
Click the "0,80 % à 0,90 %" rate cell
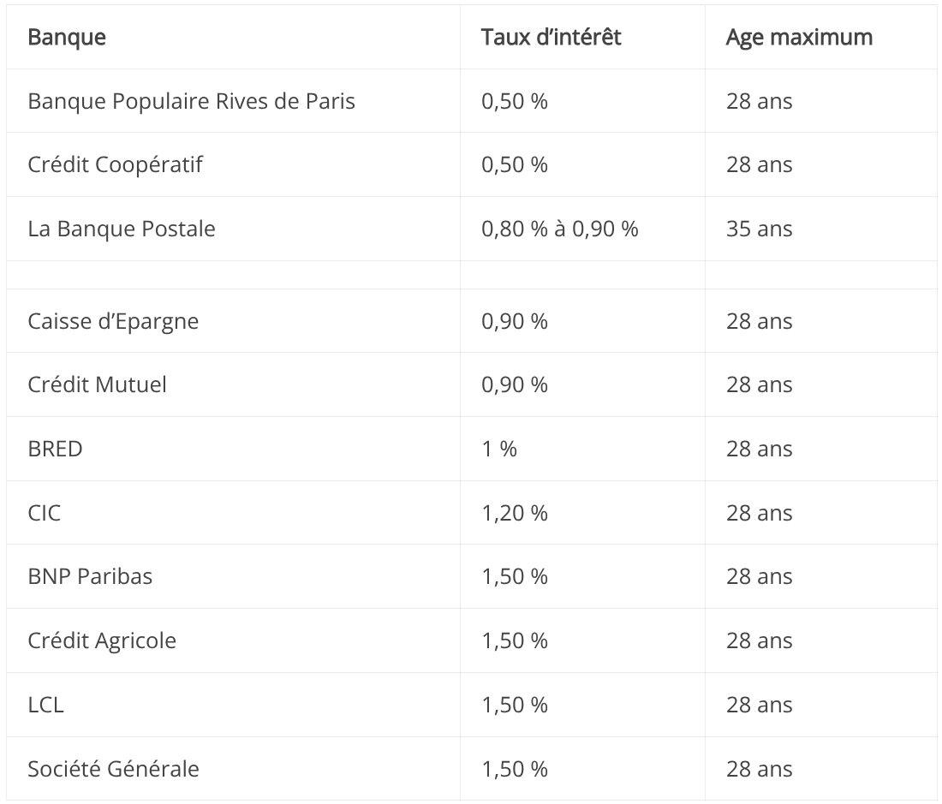559,229
